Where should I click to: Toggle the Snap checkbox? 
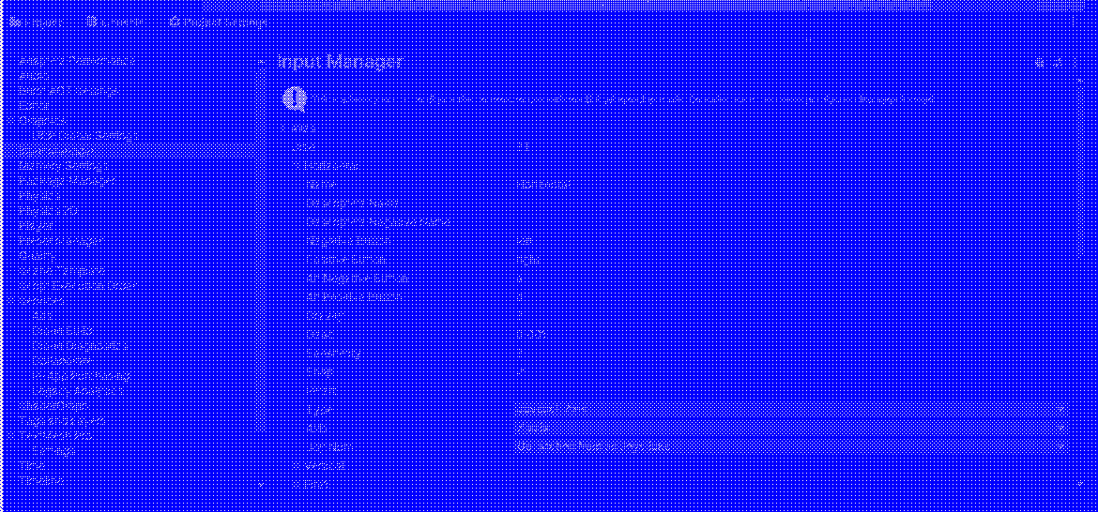[x=521, y=371]
